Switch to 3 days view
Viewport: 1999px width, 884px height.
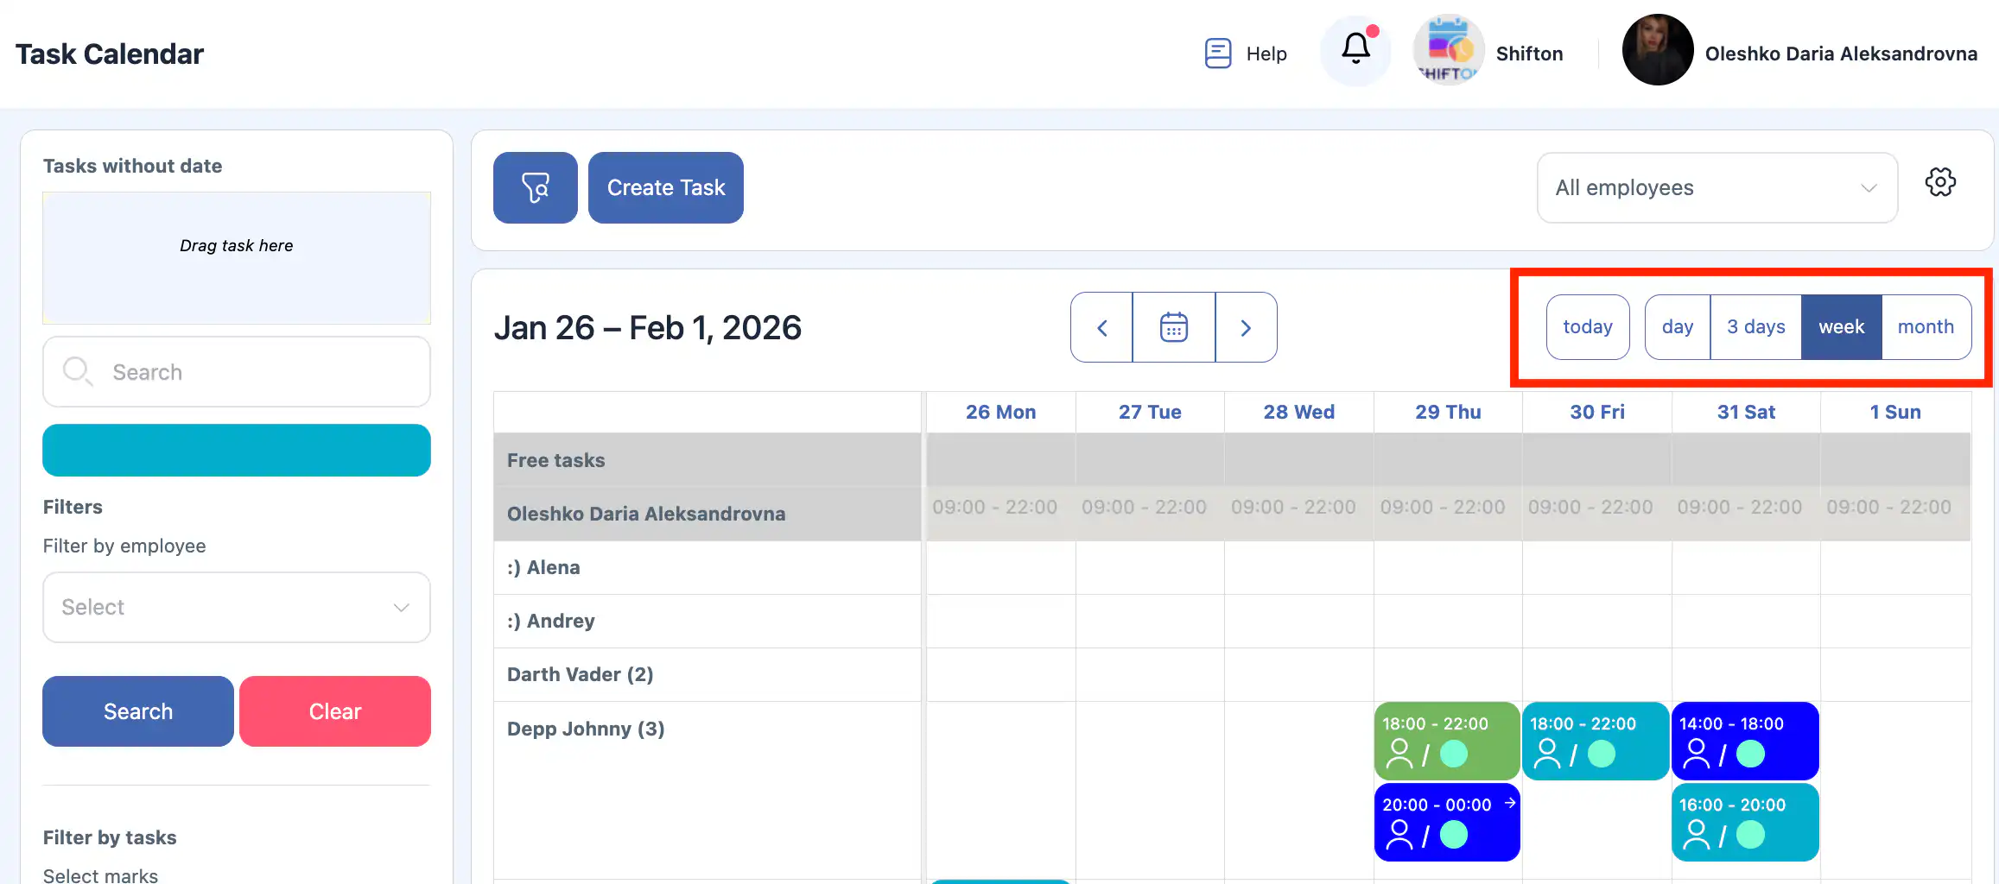(x=1755, y=327)
